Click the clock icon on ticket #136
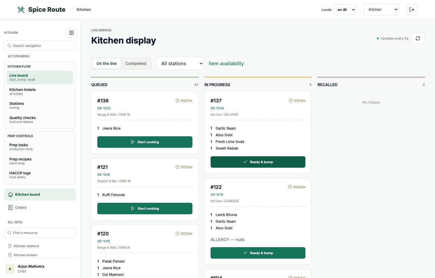The height and width of the screenshot is (278, 435). (178, 101)
